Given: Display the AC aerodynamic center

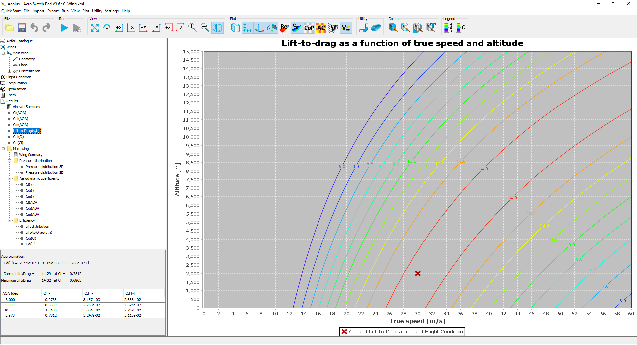Looking at the screenshot, I should pos(321,28).
